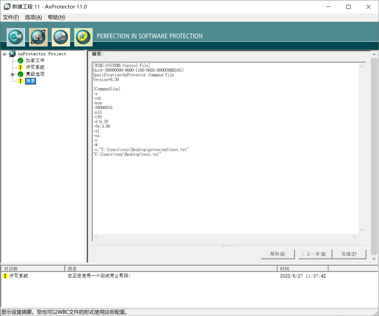Click yellow warning icon beside 摘要

(x=20, y=81)
